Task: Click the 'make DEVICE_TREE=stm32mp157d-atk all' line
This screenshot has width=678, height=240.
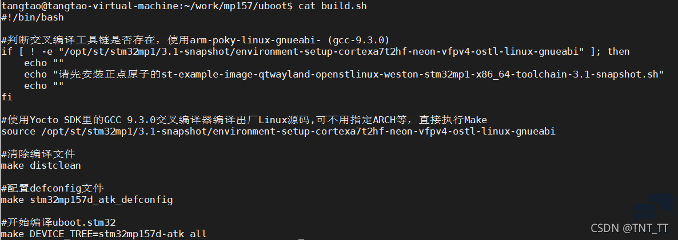Action: [104, 234]
